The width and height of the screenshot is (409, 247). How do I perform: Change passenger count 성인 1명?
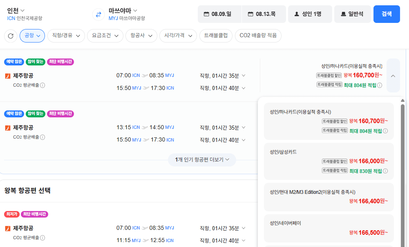(x=310, y=14)
